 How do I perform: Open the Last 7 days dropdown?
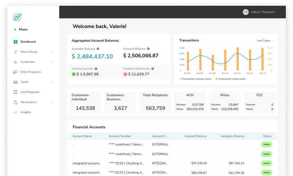(x=265, y=41)
